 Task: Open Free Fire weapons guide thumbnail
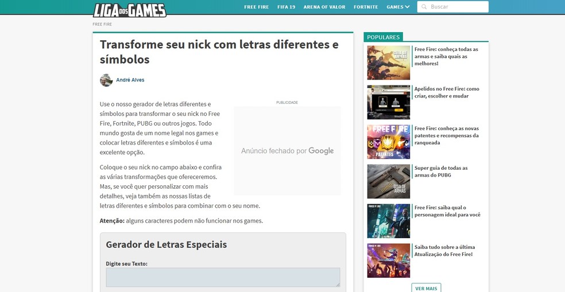(x=388, y=63)
